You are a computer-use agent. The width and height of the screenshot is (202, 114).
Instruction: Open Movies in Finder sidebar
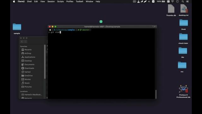[27, 79]
